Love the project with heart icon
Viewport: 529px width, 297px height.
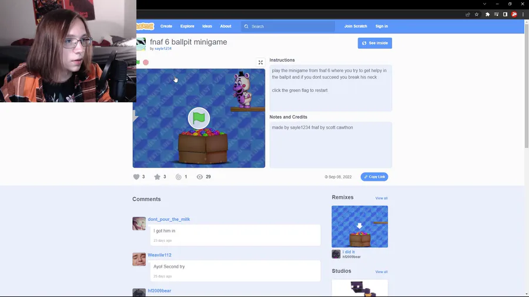pos(136,177)
